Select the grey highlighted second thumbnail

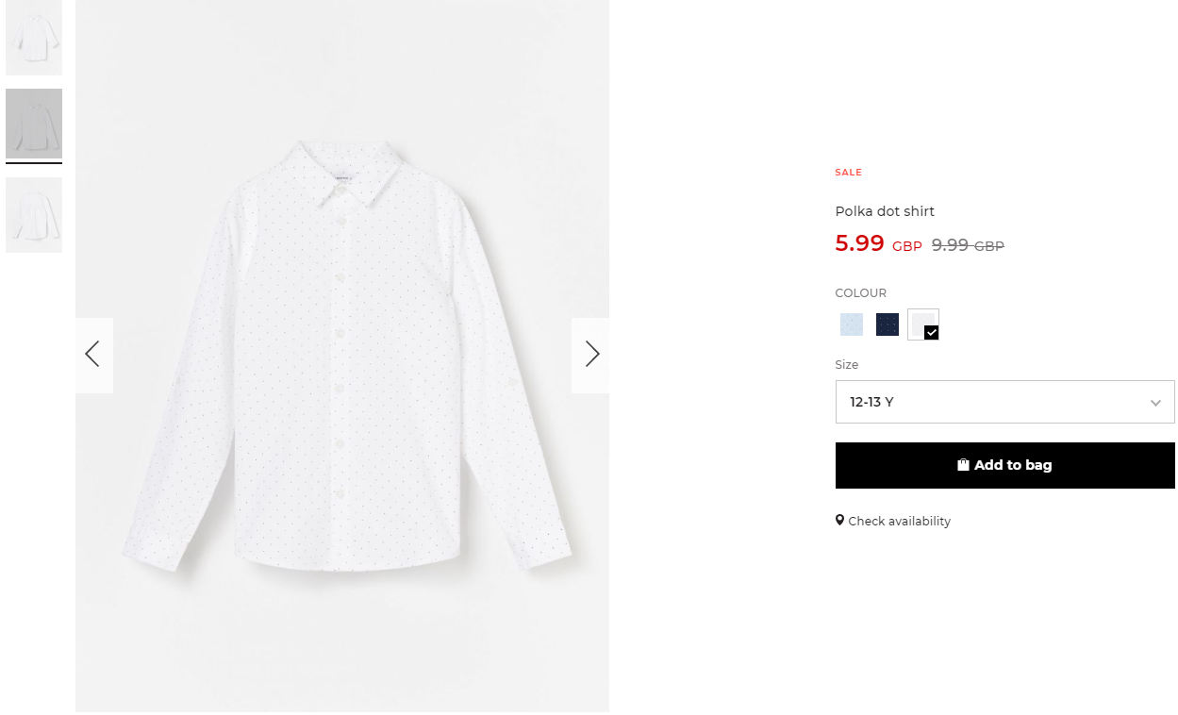coord(34,124)
